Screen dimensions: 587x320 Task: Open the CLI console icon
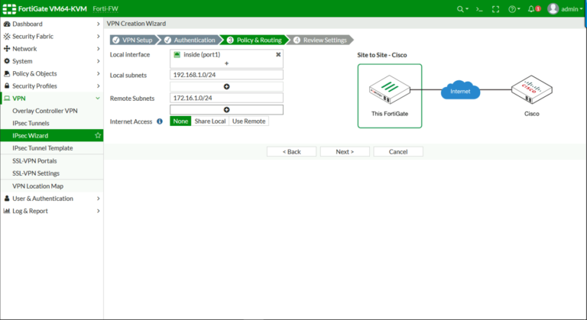pyautogui.click(x=479, y=9)
